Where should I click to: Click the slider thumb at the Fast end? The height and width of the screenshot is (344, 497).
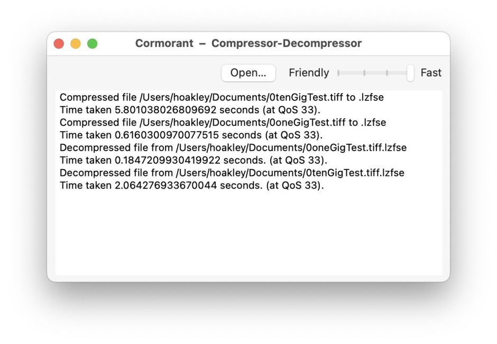coord(410,73)
